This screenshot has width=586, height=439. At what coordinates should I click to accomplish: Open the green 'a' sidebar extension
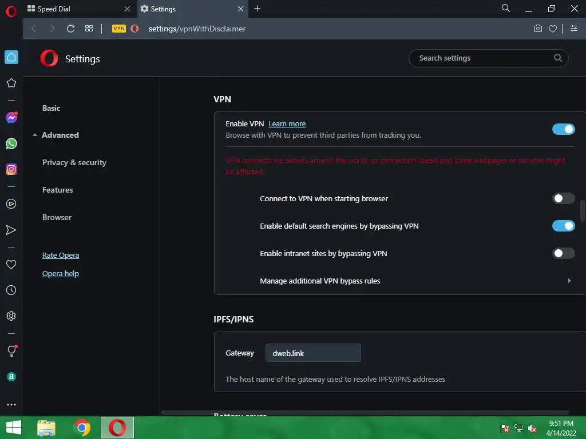[11, 377]
